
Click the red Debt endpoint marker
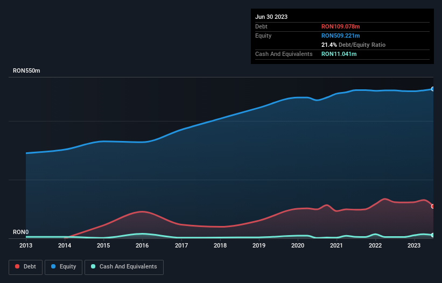coord(433,207)
